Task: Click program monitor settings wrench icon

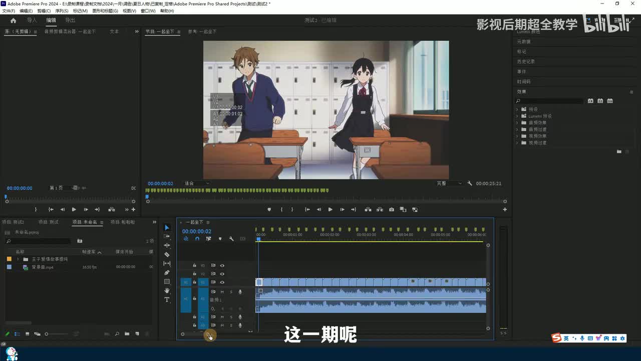Action: [470, 184]
